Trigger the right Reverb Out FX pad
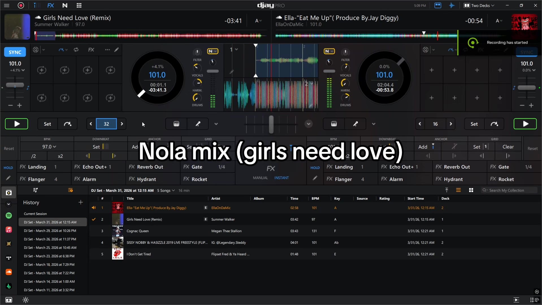 pyautogui.click(x=460, y=167)
